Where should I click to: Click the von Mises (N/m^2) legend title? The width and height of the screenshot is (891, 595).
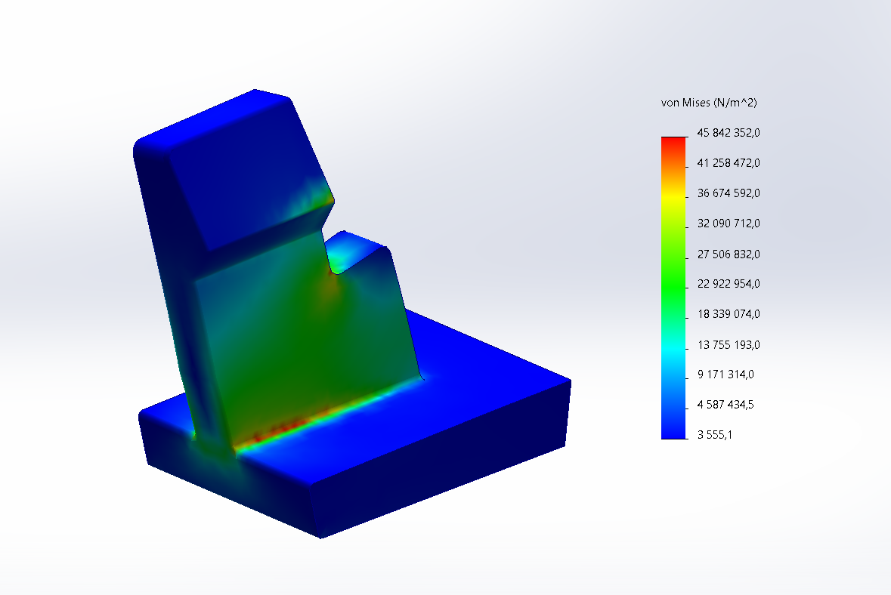[x=709, y=103]
